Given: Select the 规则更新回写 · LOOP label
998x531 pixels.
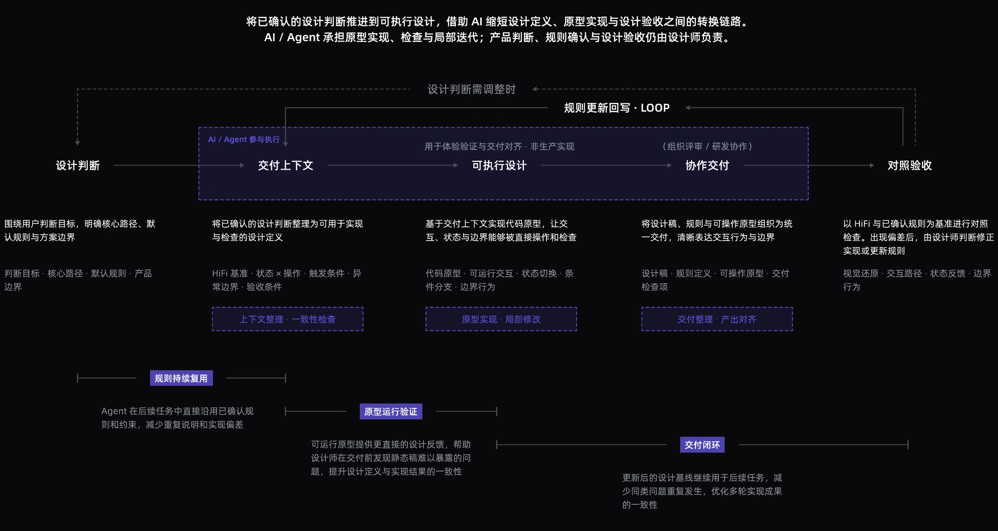Looking at the screenshot, I should [x=617, y=108].
